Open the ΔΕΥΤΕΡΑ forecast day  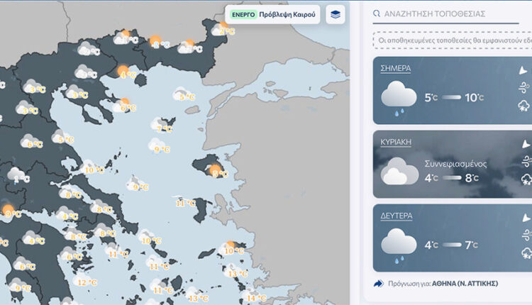pyautogui.click(x=397, y=216)
